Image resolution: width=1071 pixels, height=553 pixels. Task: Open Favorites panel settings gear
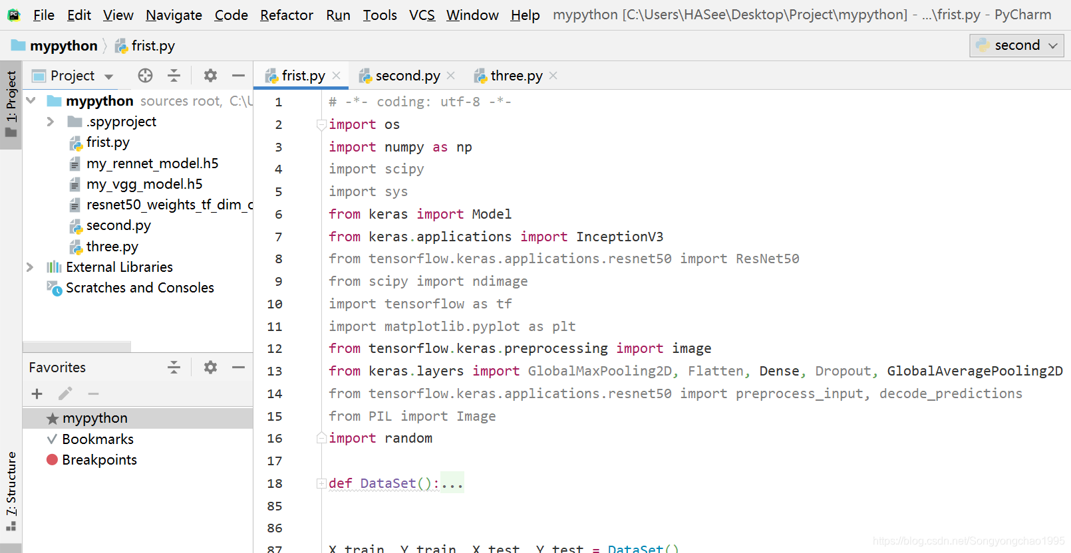pos(210,368)
